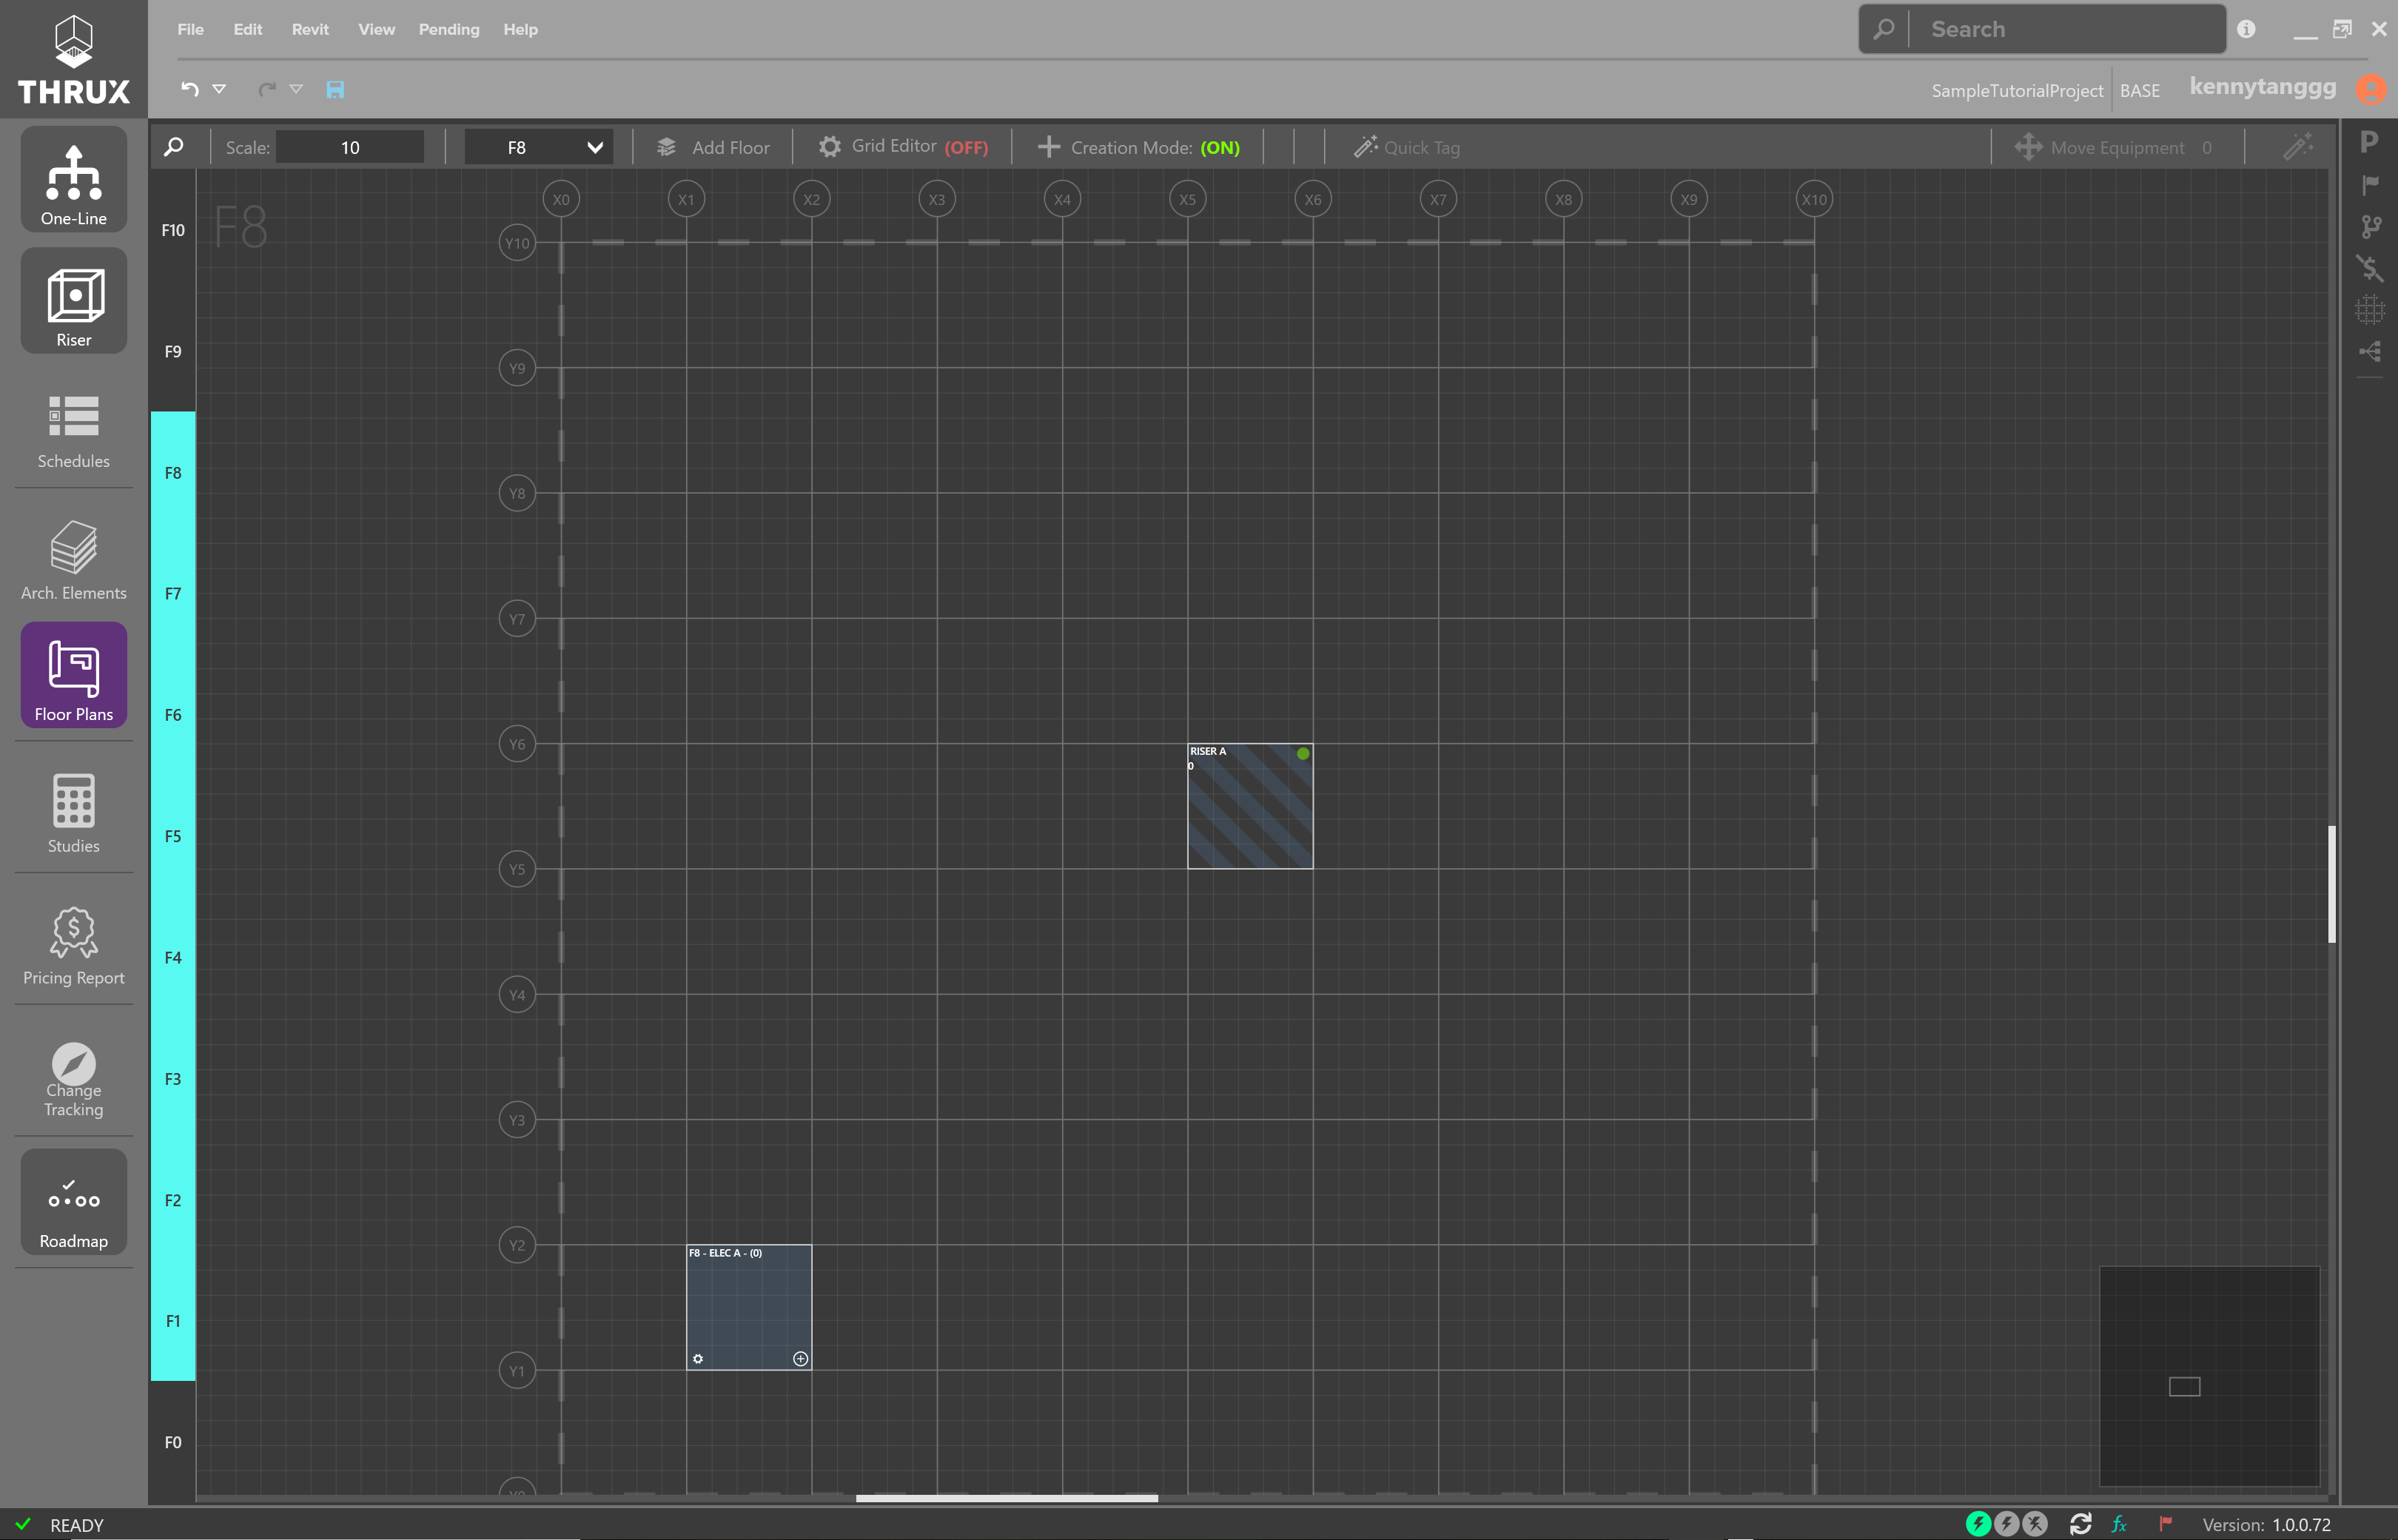Open the Revit menu
Screen dimensions: 2398x1540
point(310,29)
